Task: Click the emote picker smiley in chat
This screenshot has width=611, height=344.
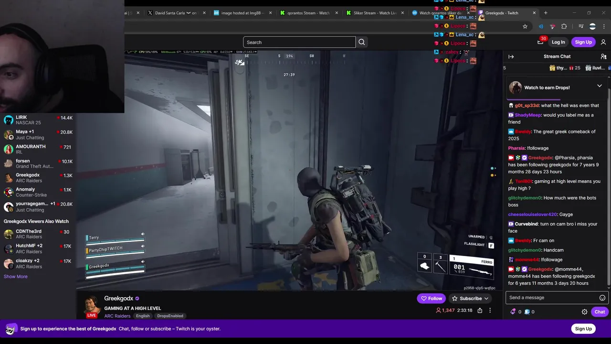Action: (x=602, y=298)
